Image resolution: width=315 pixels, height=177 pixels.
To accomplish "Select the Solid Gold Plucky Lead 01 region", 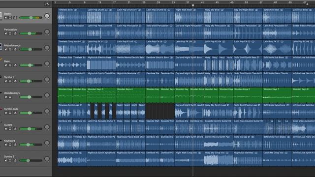I will (x=248, y=111).
